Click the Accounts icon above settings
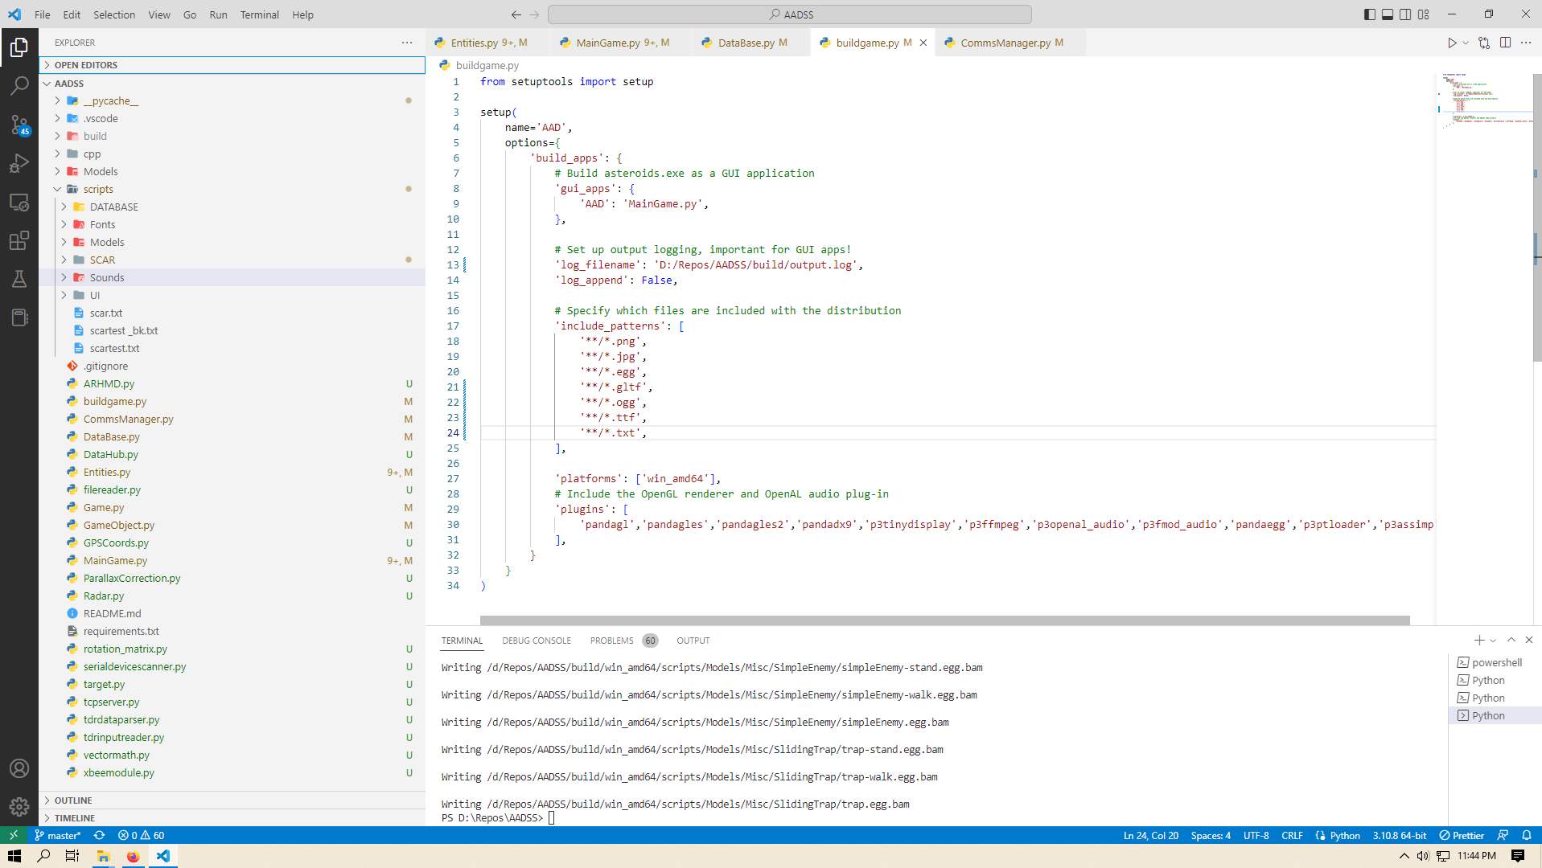 pos(19,768)
